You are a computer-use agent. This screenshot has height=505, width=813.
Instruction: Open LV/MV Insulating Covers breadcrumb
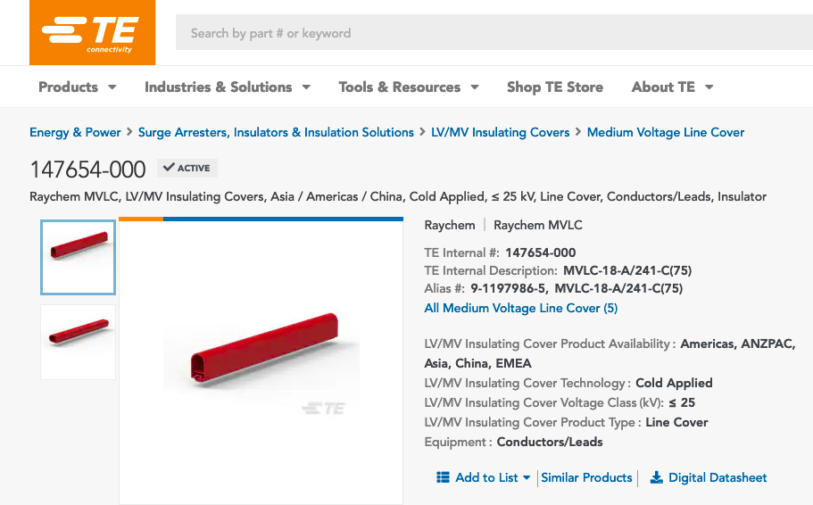point(500,132)
